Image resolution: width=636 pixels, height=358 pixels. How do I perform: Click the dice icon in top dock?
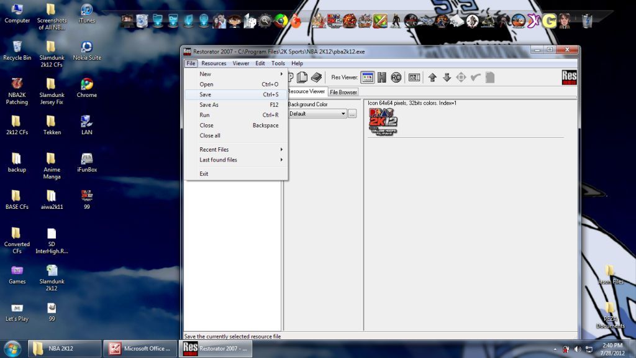pos(250,21)
